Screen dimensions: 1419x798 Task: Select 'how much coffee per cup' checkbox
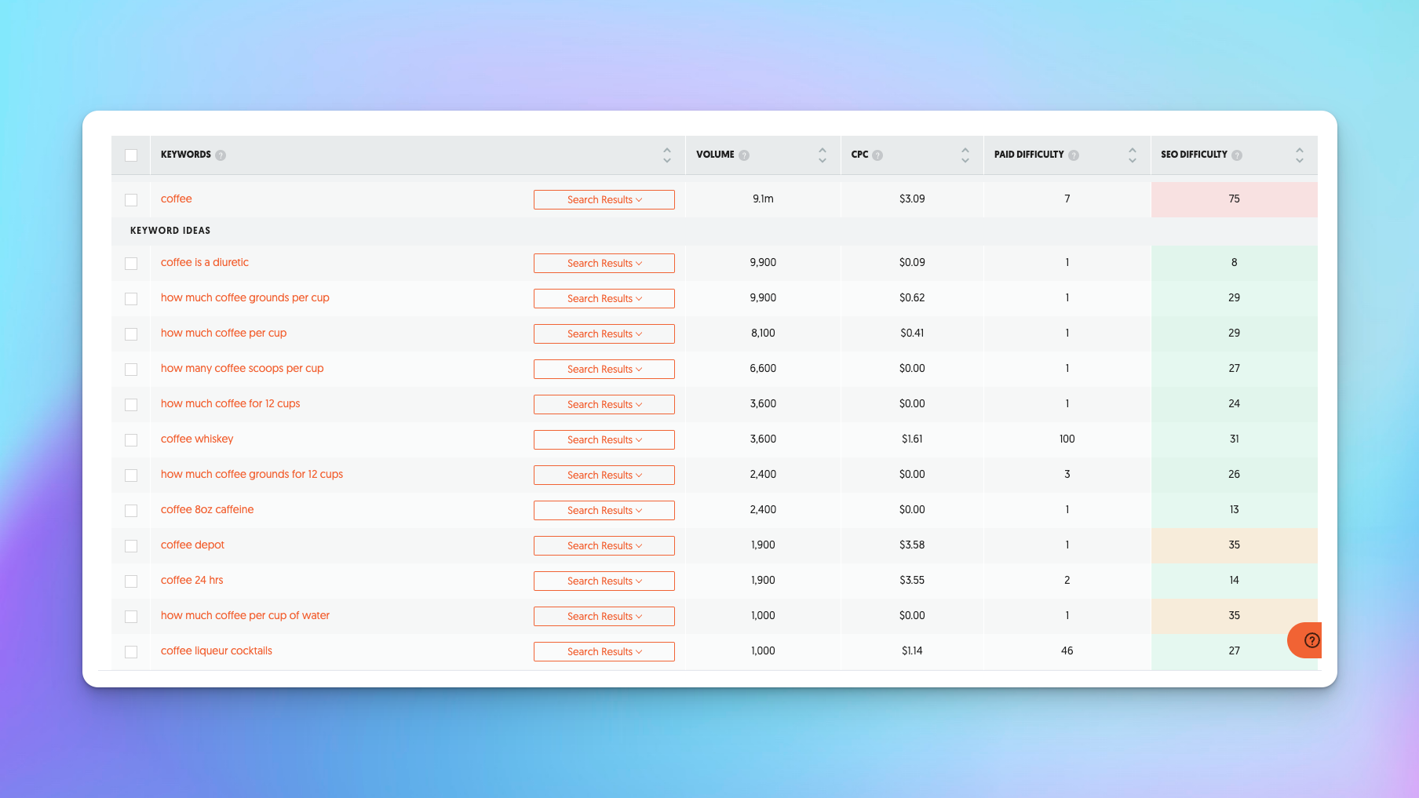pyautogui.click(x=131, y=334)
